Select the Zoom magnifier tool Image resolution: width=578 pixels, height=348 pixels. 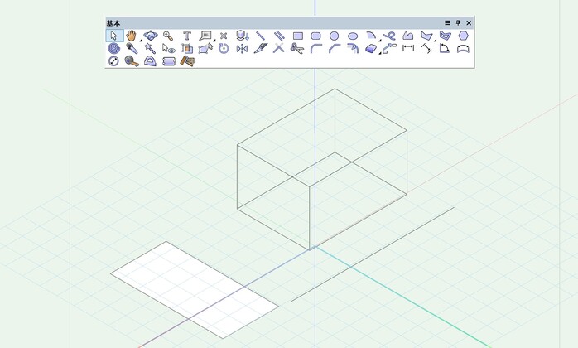168,36
